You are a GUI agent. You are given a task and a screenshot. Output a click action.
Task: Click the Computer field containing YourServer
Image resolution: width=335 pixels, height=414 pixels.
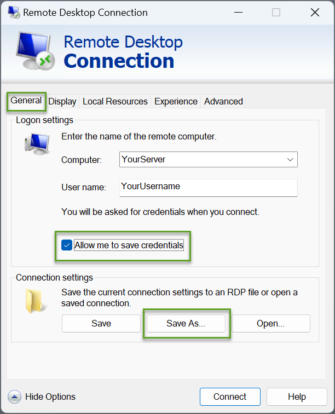point(209,160)
